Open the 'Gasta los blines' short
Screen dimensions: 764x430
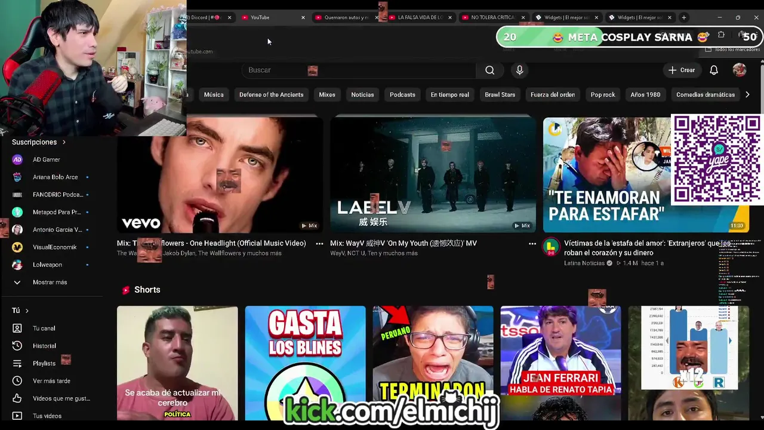305,363
